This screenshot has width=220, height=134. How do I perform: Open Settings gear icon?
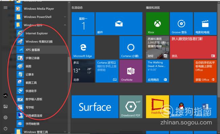tap(5, 118)
